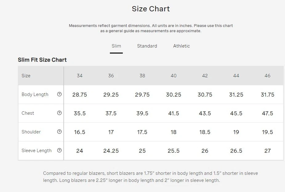This screenshot has width=285, height=192.
Task: Click the Slim Fit Size Chart heading
Action: pyautogui.click(x=42, y=60)
